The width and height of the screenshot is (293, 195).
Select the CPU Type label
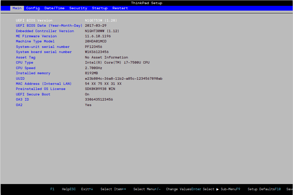click(x=25, y=63)
